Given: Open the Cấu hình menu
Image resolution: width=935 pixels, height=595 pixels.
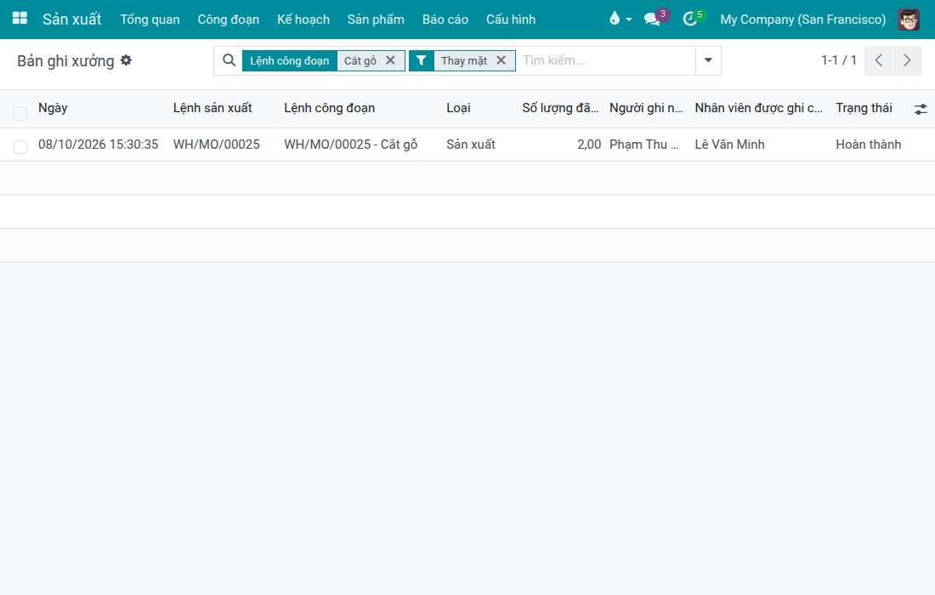Looking at the screenshot, I should (x=511, y=19).
